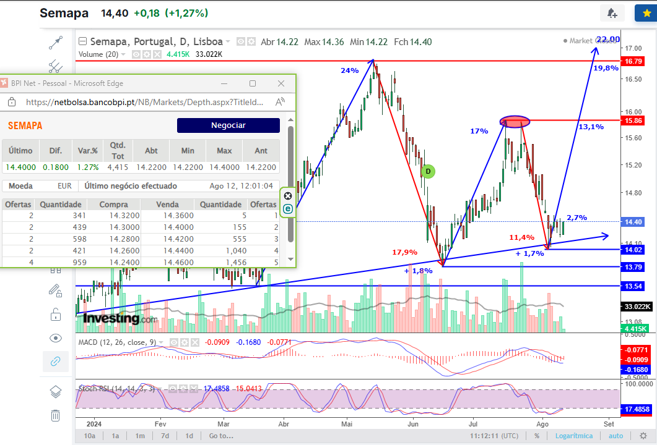Click the 14.40 current price label
The width and height of the screenshot is (657, 445).
click(633, 222)
